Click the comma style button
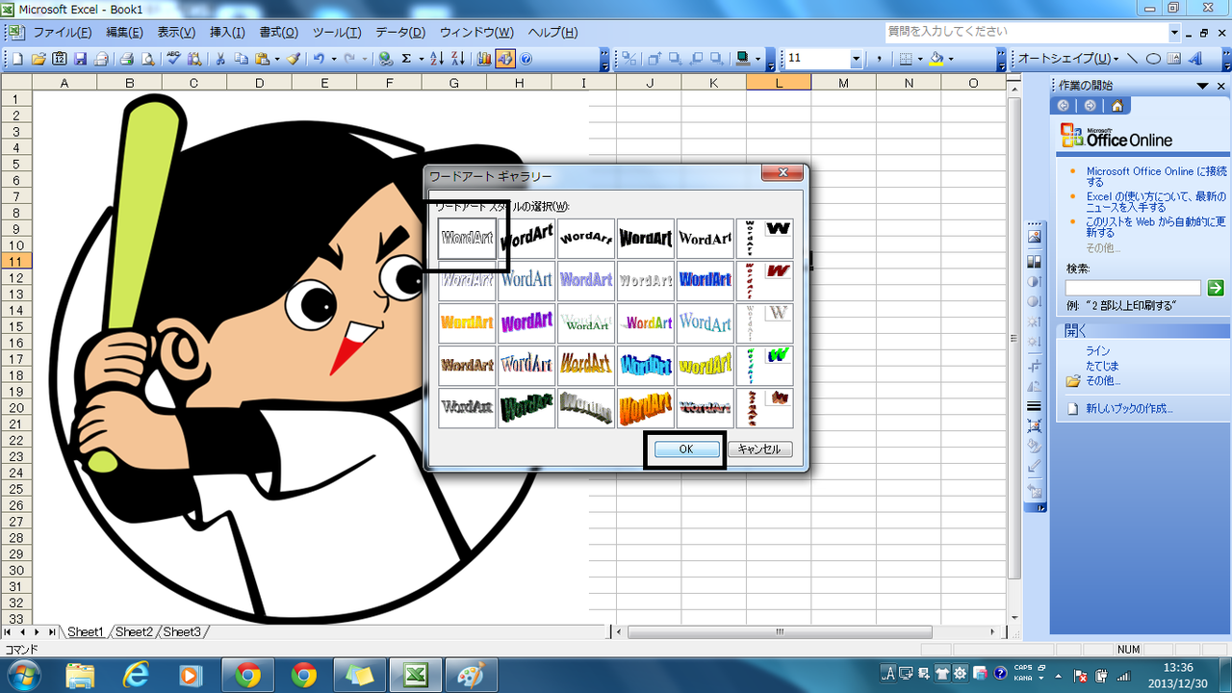 point(879,59)
